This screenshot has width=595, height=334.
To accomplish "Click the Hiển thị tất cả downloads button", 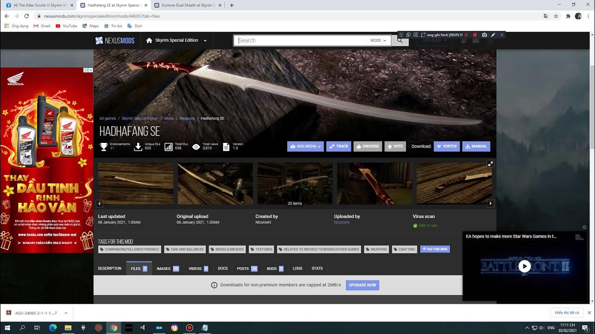I will point(567,313).
